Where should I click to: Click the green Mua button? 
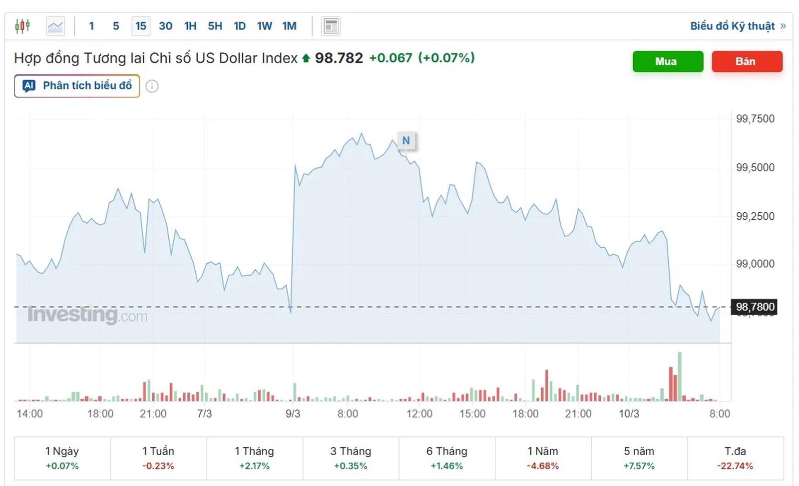pyautogui.click(x=667, y=61)
